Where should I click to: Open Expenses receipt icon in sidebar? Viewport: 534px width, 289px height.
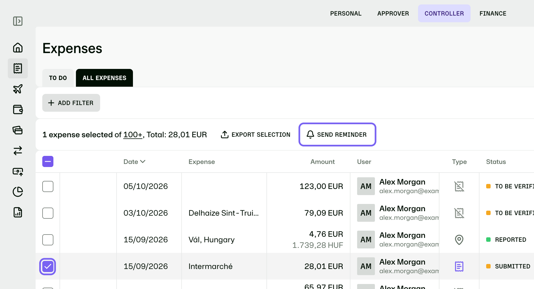click(18, 68)
